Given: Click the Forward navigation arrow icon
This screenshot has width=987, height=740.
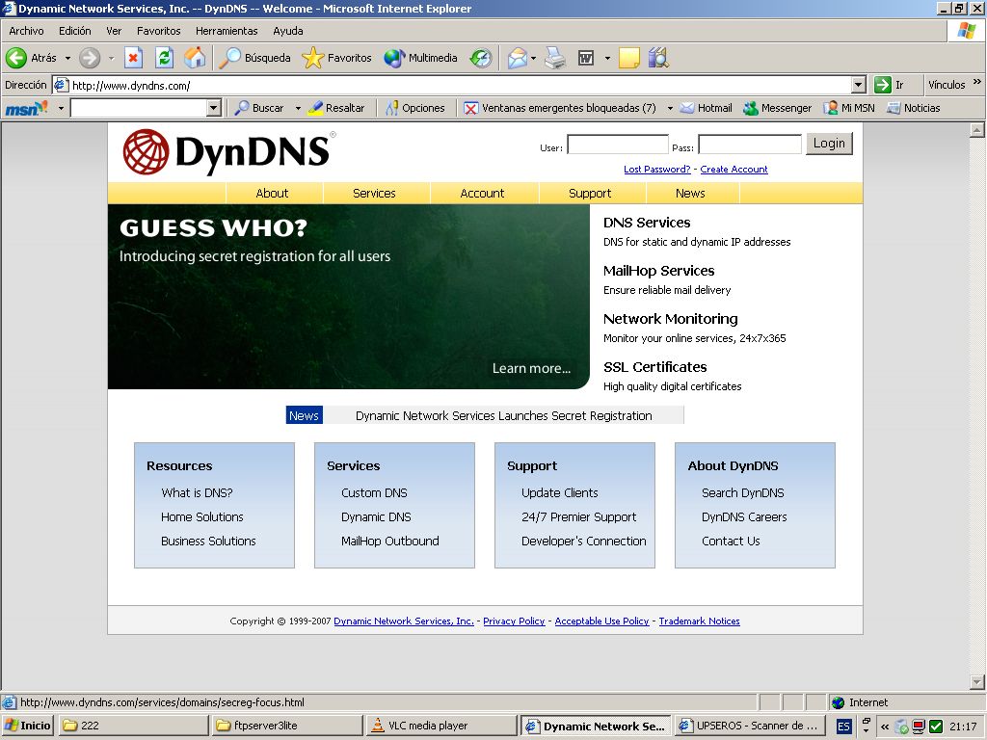Looking at the screenshot, I should [90, 58].
